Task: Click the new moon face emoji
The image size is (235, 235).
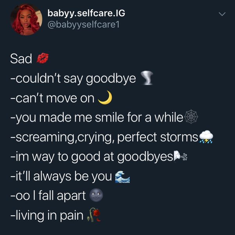Action: tap(96, 195)
